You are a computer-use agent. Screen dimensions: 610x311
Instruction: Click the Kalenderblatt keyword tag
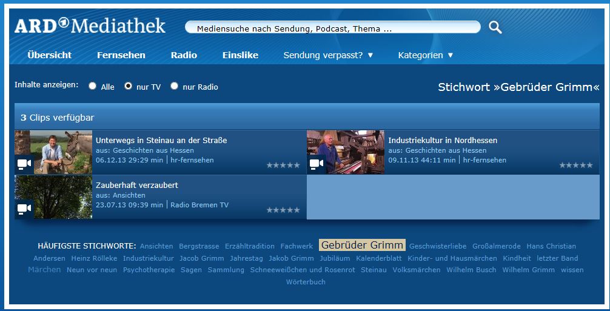(x=379, y=258)
